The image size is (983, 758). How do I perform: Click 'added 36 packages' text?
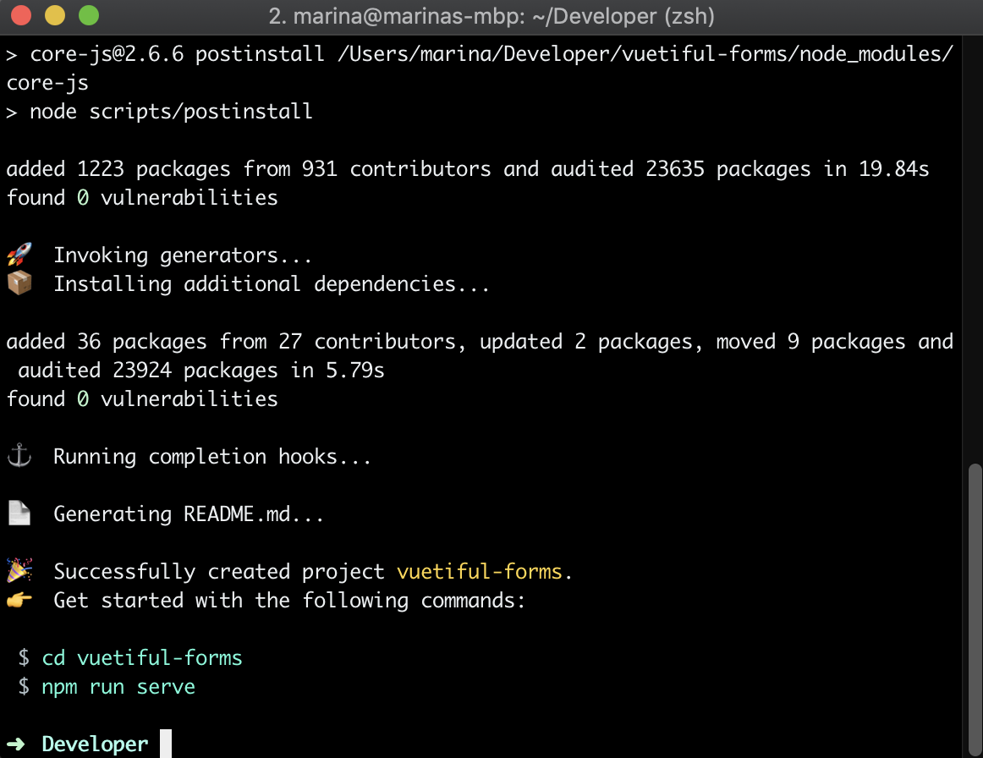(x=107, y=342)
